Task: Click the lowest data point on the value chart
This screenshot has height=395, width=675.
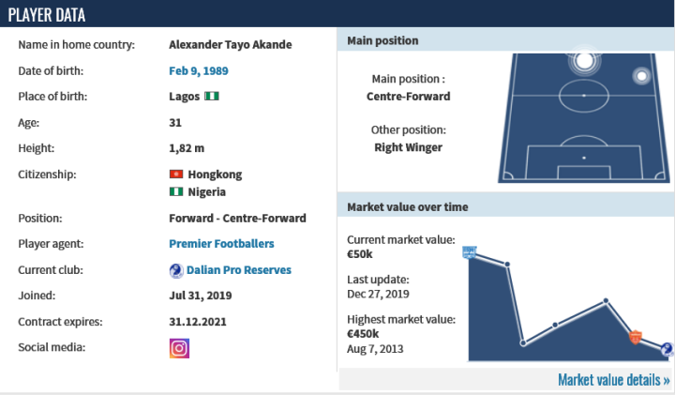Action: point(523,343)
